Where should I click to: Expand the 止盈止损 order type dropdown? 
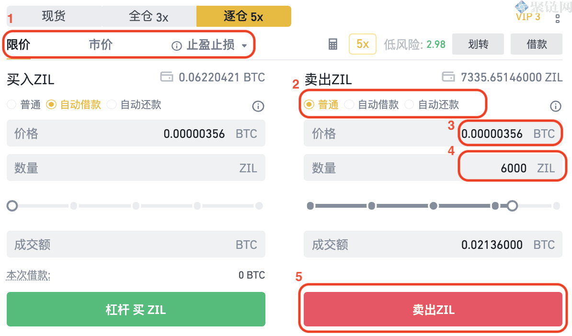click(244, 46)
